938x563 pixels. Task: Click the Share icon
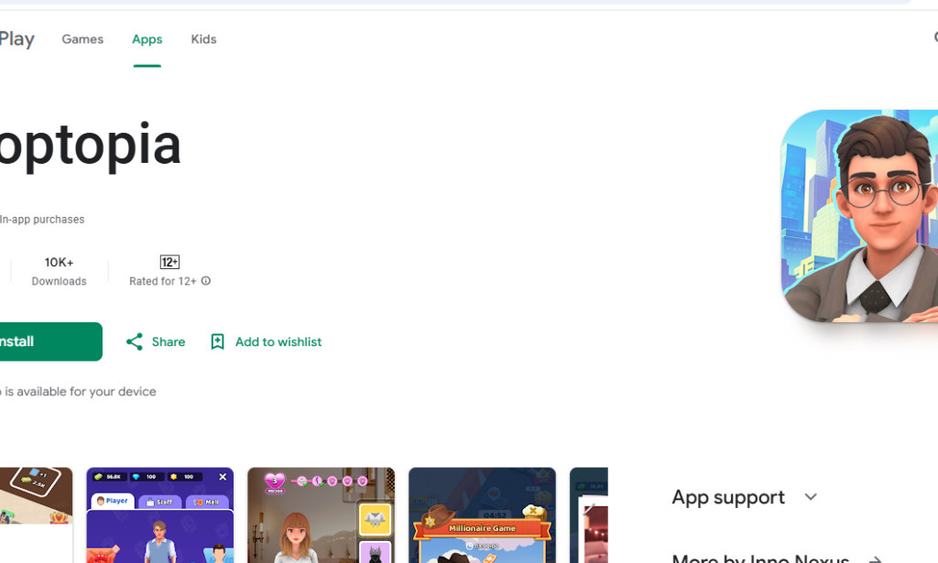[x=135, y=341]
